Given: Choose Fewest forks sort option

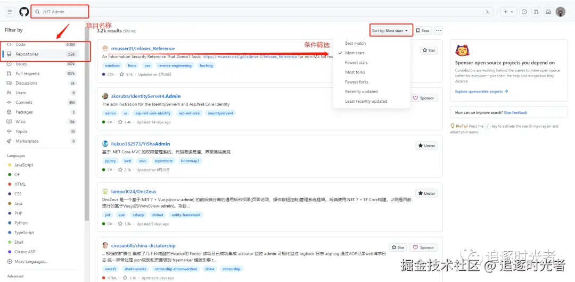Looking at the screenshot, I should click(x=372, y=82).
